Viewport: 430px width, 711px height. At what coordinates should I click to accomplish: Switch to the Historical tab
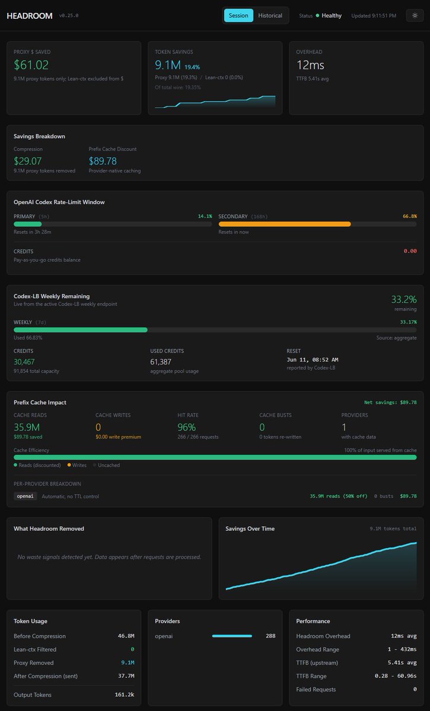[270, 15]
